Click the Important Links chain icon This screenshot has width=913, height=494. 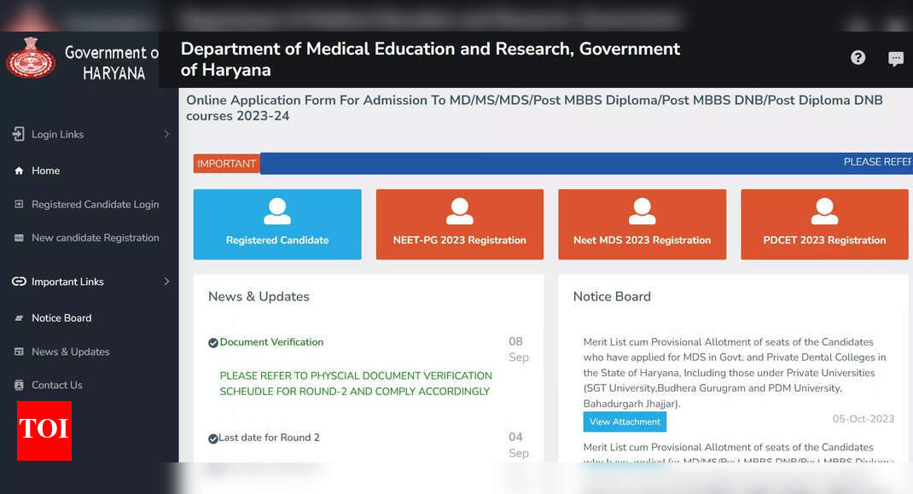20,282
